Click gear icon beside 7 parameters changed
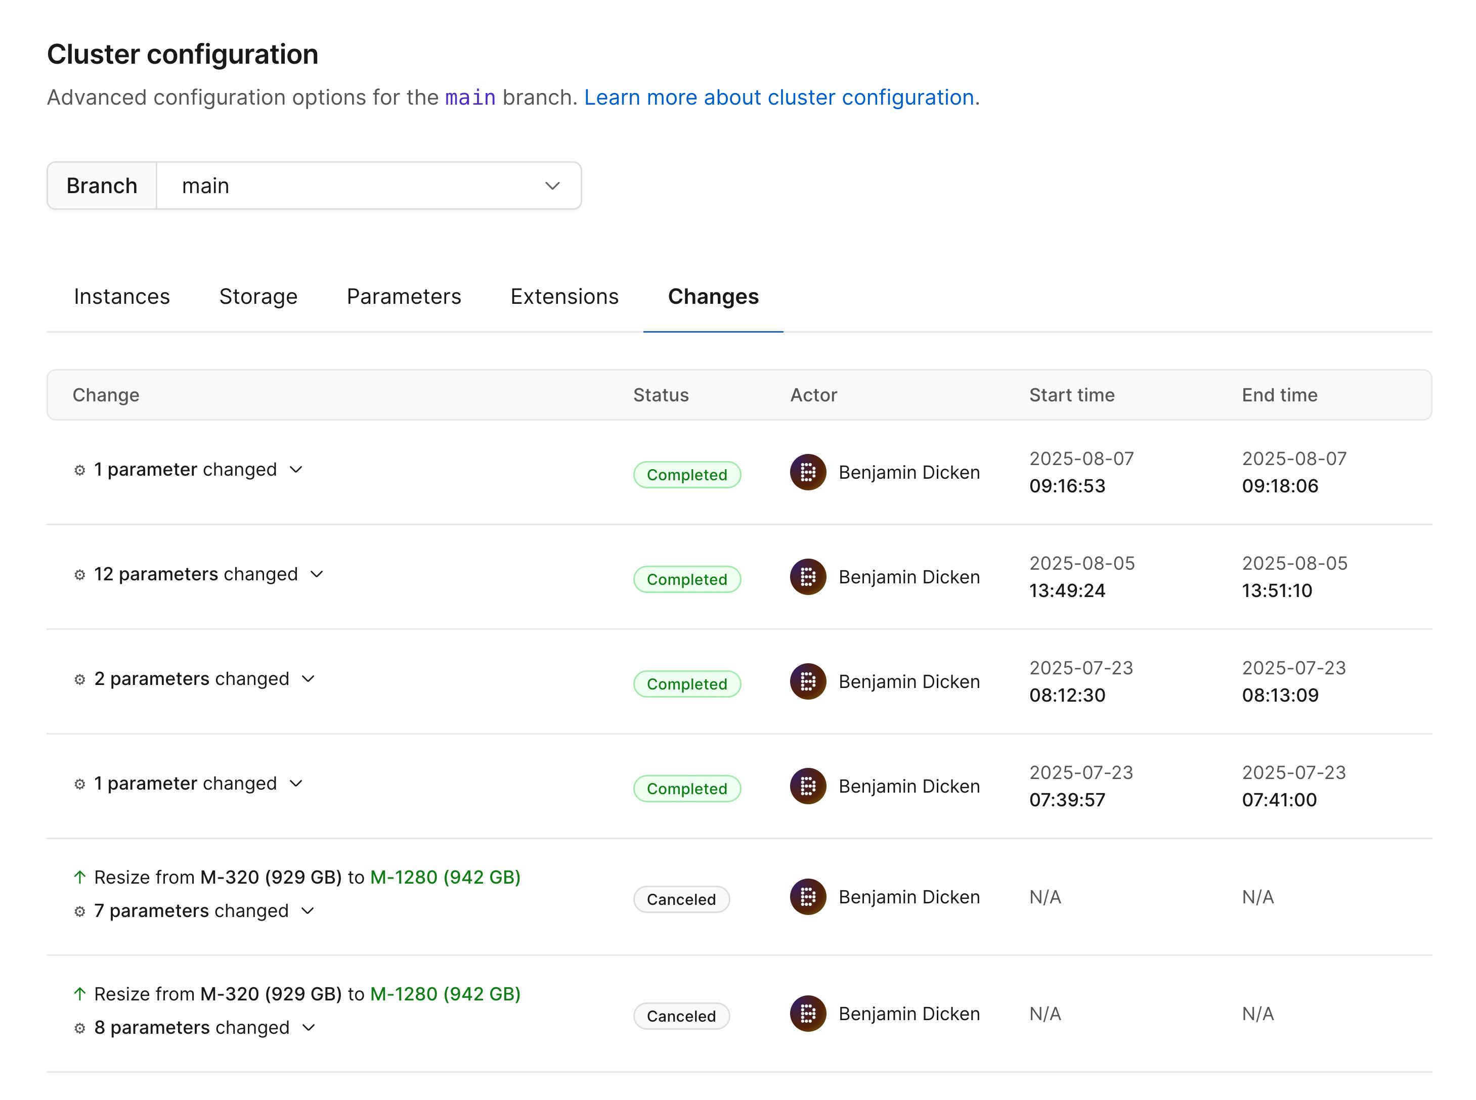Screen dimensions: 1476x1100 click(80, 911)
